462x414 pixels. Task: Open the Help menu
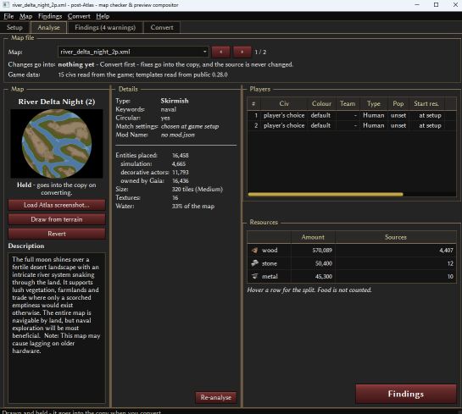click(x=103, y=16)
